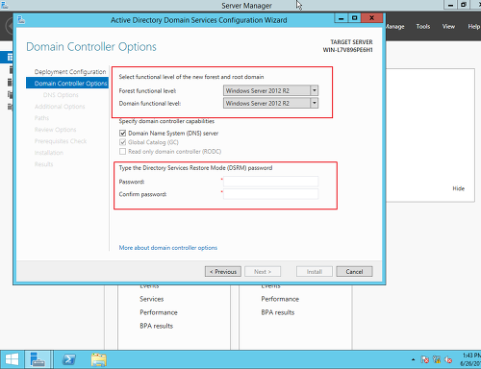Click the DSRM Password field
481x369 pixels.
270,182
